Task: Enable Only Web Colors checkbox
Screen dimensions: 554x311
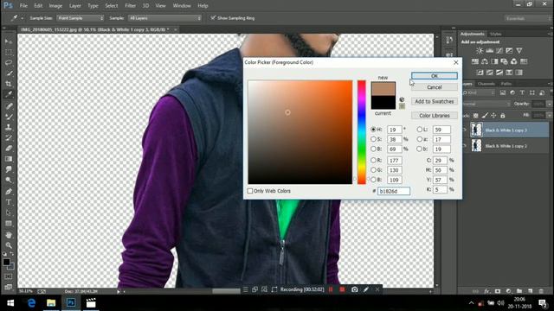Action: (250, 191)
